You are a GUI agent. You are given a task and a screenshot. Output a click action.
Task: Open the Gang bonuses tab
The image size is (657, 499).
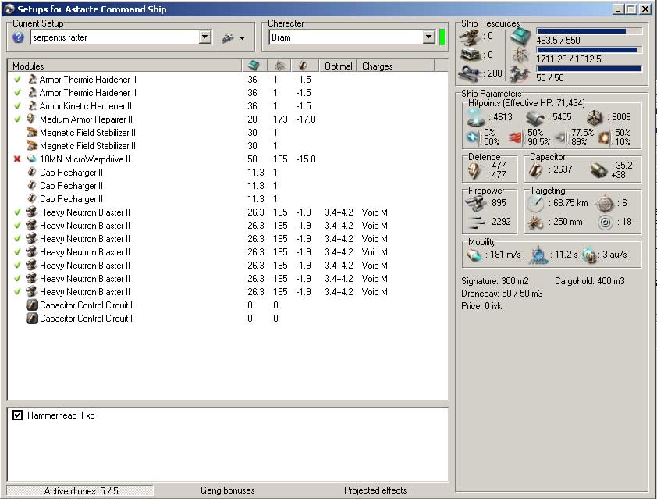(x=228, y=490)
